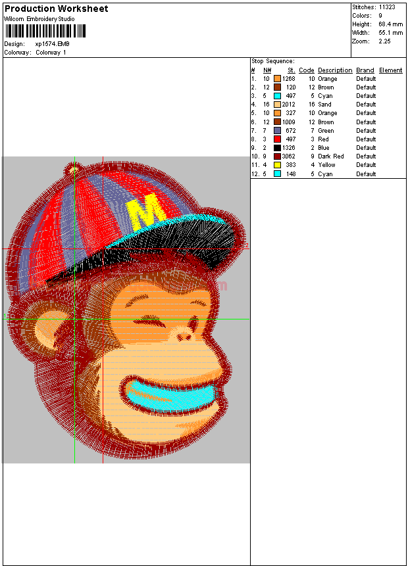Click the 'St.' column header

[292, 70]
